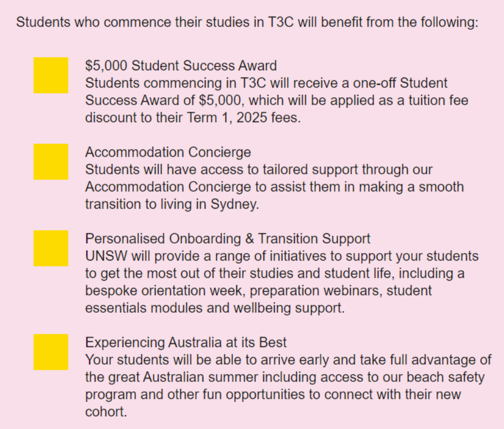The width and height of the screenshot is (504, 429).
Task: Open the "Accommodation Concierge" heading
Action: pos(168,152)
